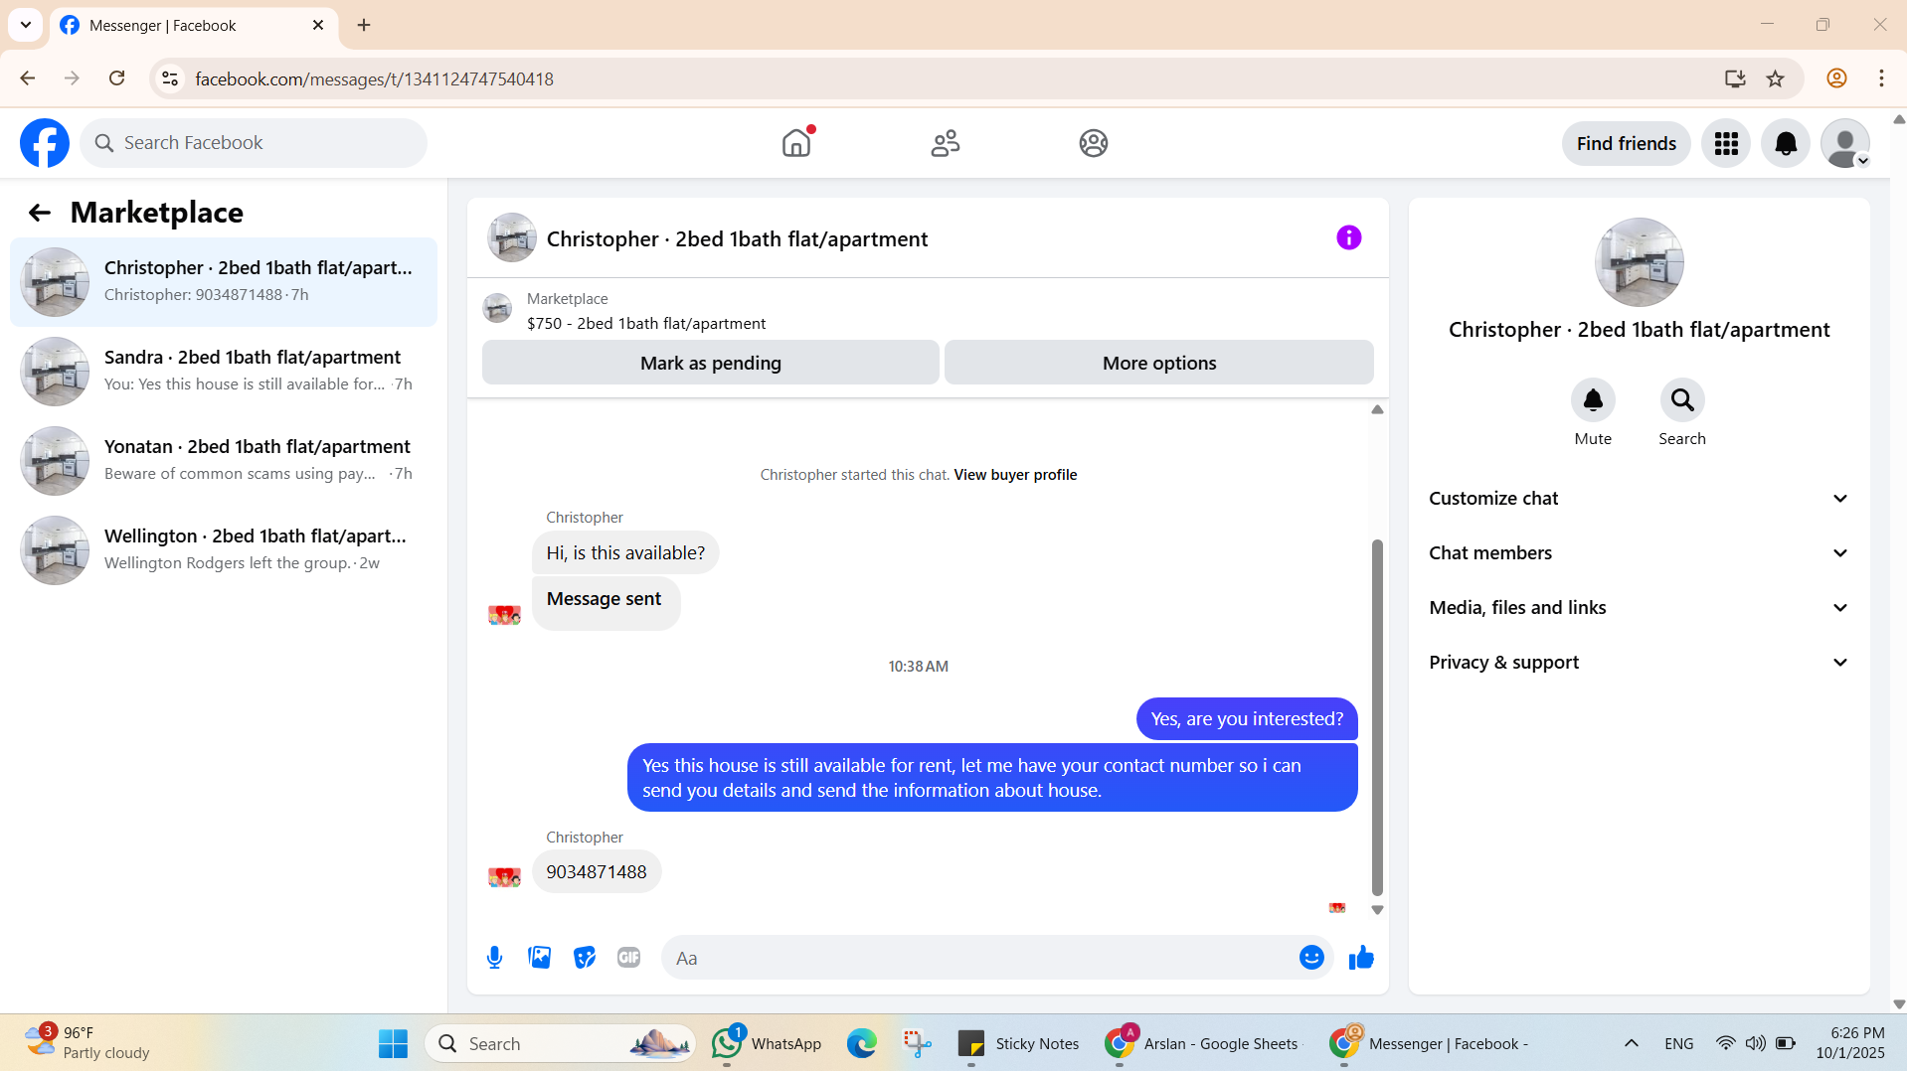Click the browser address bar URL
Image resolution: width=1907 pixels, height=1071 pixels.
[x=374, y=78]
